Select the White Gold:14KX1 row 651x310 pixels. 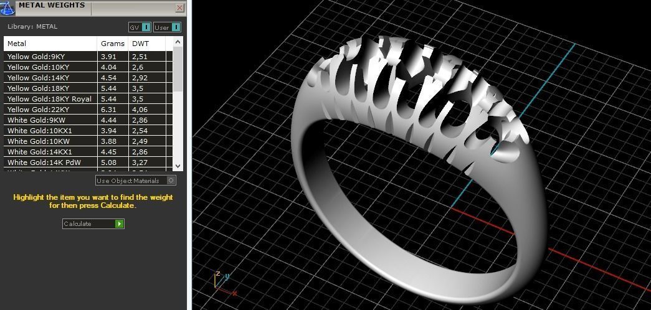coord(88,152)
